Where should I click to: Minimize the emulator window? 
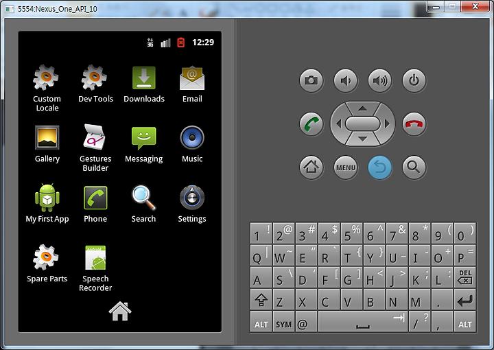[436, 6]
